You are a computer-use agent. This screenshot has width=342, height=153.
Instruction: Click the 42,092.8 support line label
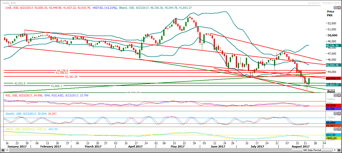tap(20, 83)
